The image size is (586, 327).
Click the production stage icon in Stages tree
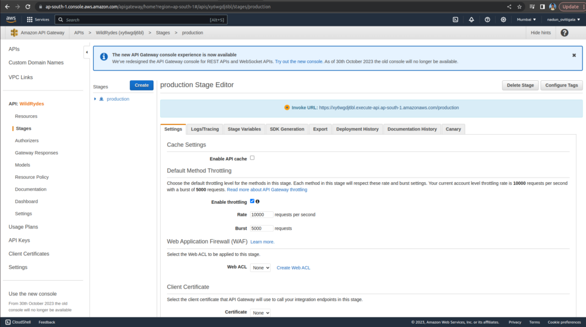[x=101, y=99]
